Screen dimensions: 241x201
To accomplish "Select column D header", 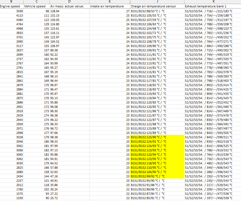I will click(69, 2).
